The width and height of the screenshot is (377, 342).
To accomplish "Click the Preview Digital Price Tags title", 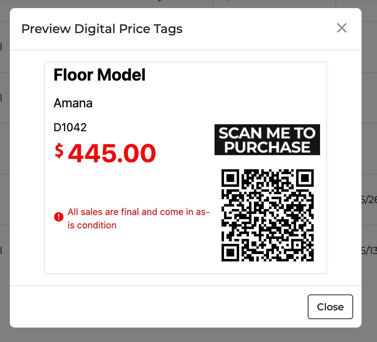I will point(102,29).
